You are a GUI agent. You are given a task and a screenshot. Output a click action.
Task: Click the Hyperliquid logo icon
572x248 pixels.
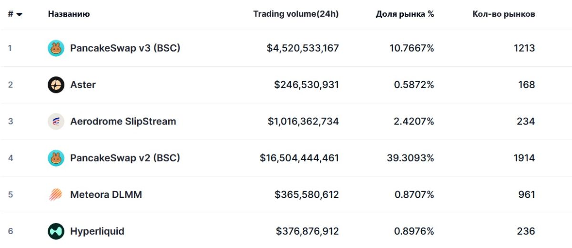tap(56, 231)
